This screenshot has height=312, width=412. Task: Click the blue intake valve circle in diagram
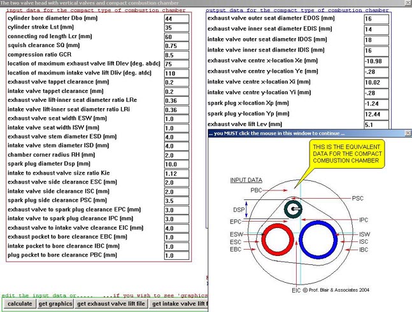(318, 240)
